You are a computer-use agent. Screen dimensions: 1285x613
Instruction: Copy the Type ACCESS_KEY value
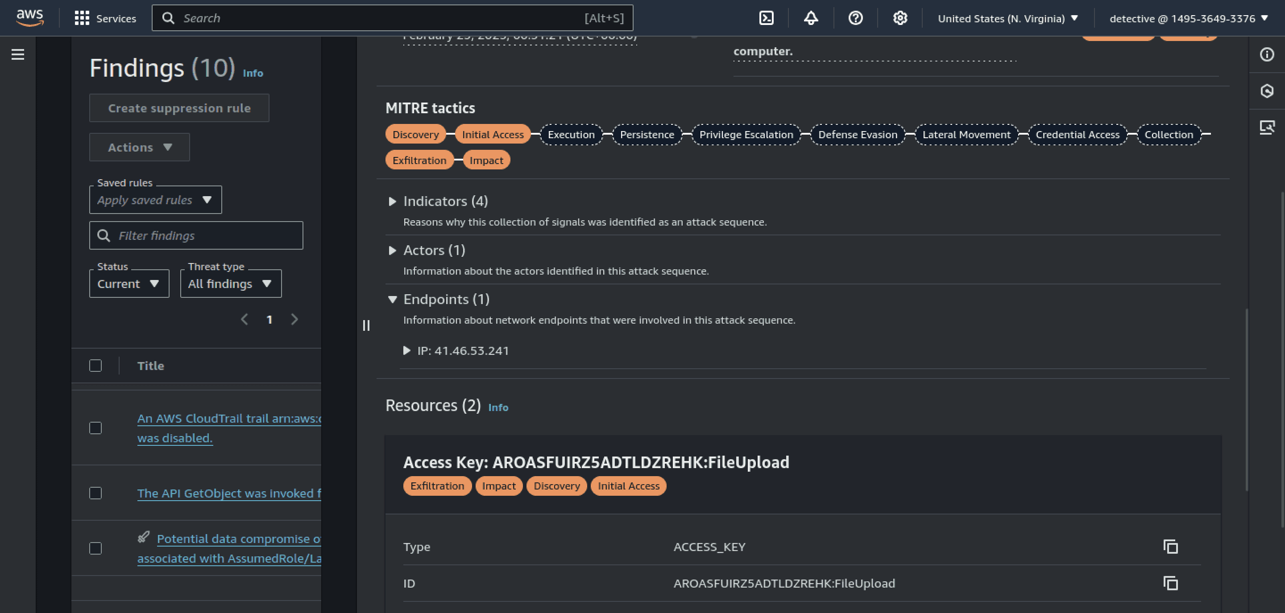pyautogui.click(x=1170, y=547)
